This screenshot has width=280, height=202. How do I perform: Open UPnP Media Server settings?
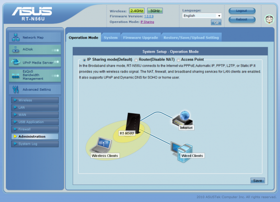pyautogui.click(x=35, y=62)
